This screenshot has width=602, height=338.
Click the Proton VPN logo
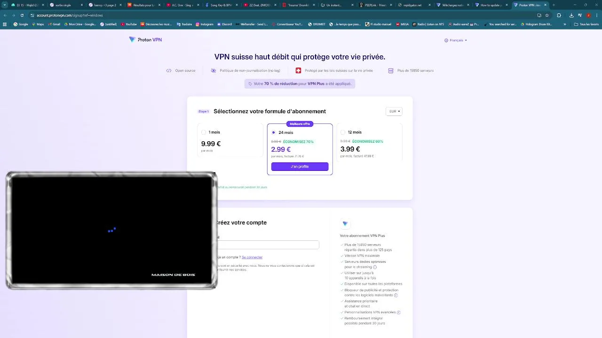[145, 40]
